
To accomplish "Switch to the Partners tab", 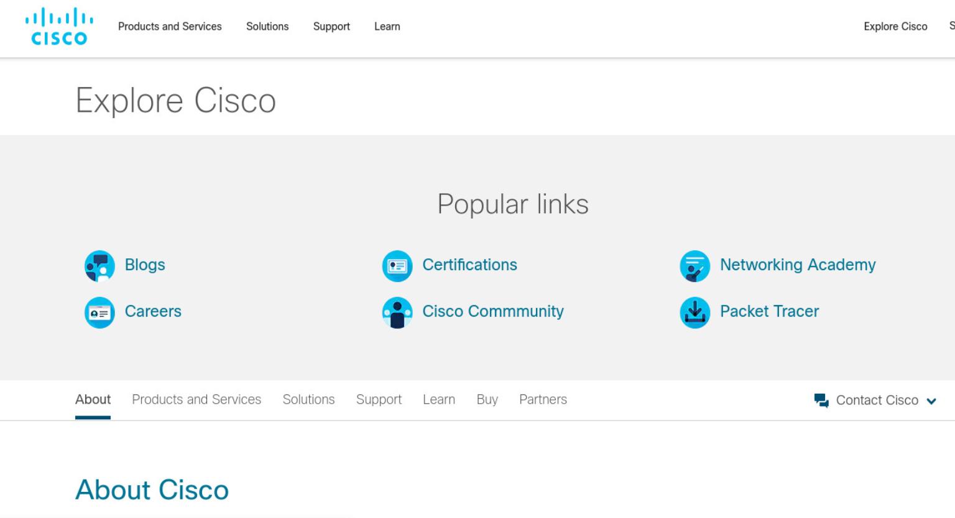I will (x=543, y=399).
